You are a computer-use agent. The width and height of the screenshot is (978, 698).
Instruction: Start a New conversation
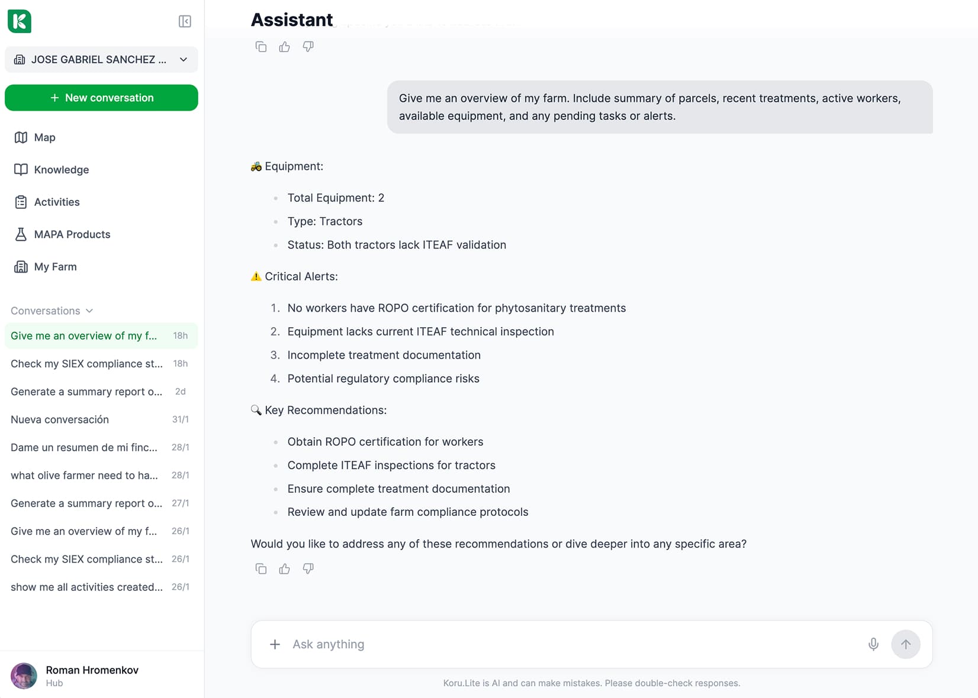101,98
